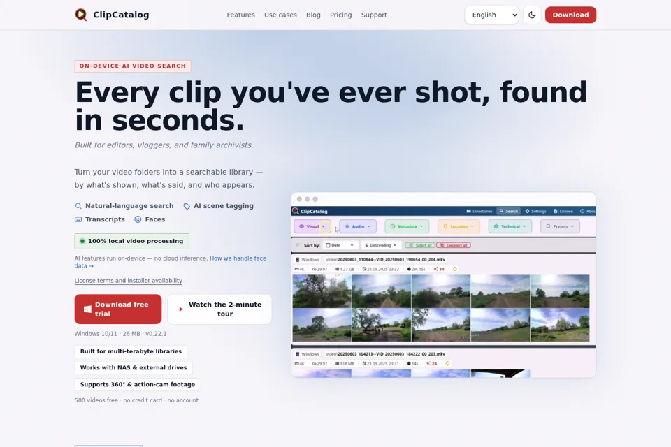Screen dimensions: 671x447
Task: Toggle dark mode with the moon icon
Action: click(532, 15)
